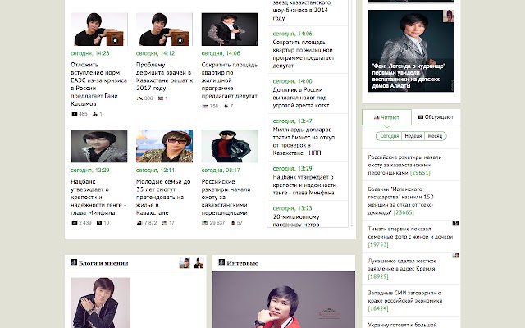
Task: Open first blogger avatar in Блоги header
Action: (x=185, y=263)
